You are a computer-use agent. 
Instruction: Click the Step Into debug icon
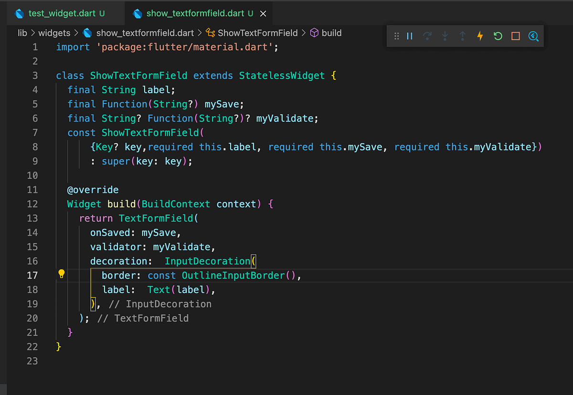coord(445,36)
